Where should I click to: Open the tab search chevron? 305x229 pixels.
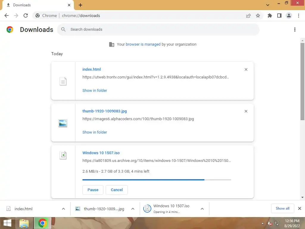point(268,5)
